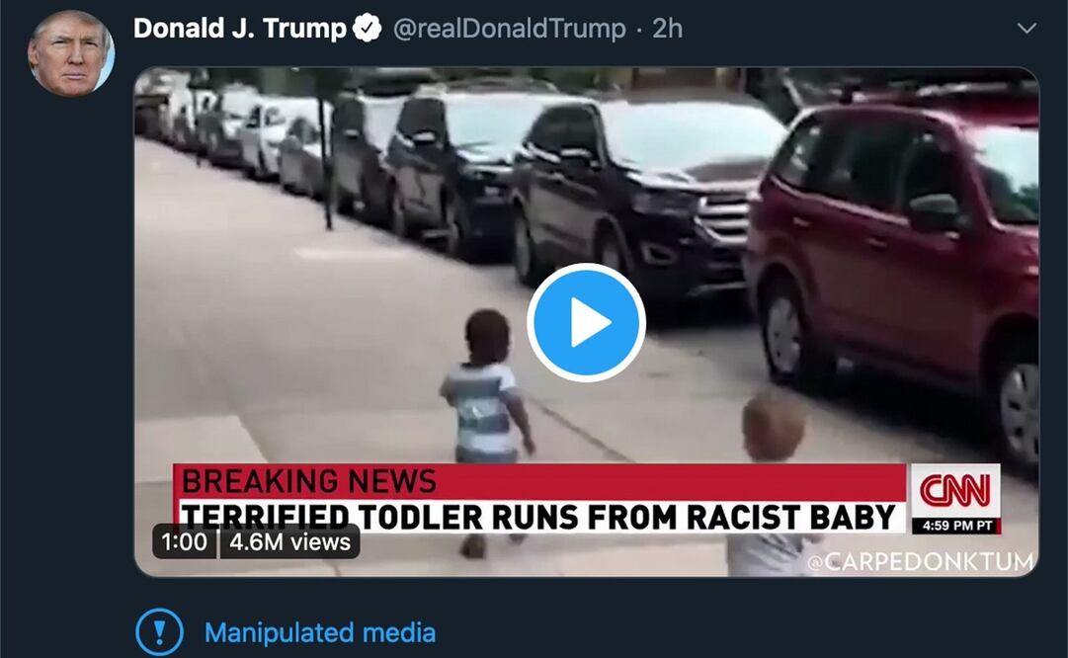Open the tweet's 2h timestamp
The height and width of the screenshot is (658, 1068).
click(667, 29)
